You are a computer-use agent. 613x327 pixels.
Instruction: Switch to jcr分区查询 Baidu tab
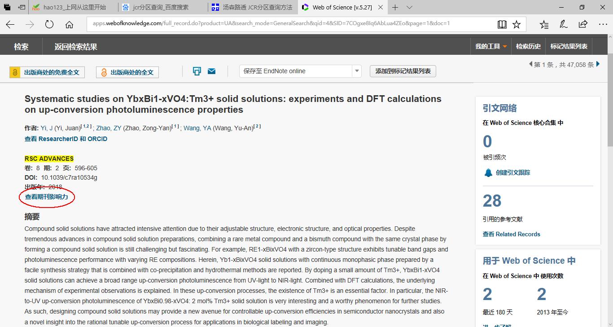[164, 7]
